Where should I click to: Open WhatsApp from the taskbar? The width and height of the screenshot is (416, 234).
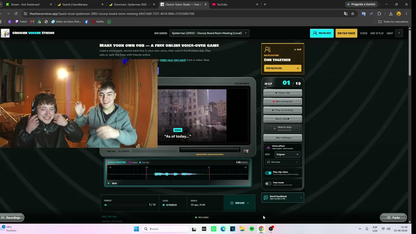pyautogui.click(x=214, y=229)
